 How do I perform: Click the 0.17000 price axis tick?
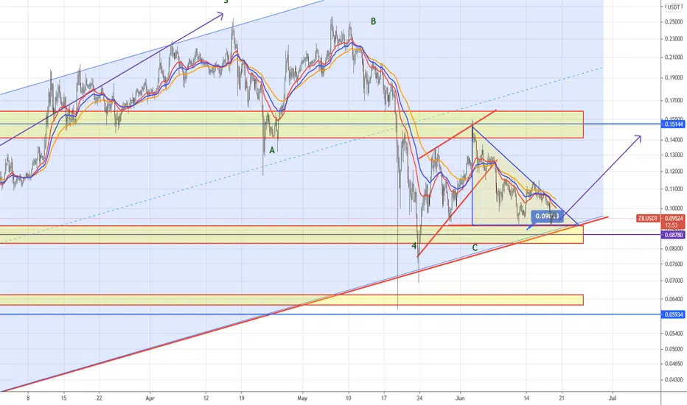(x=674, y=101)
